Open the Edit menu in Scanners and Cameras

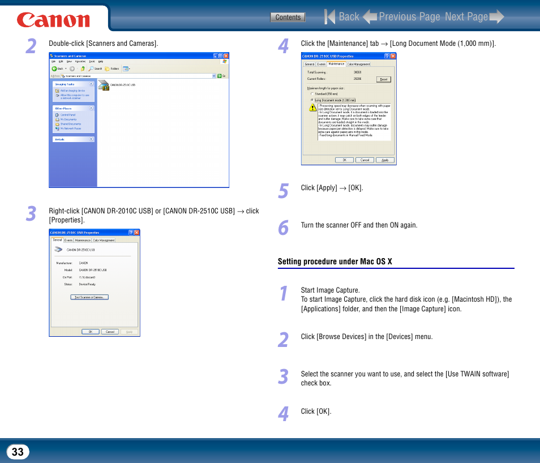coord(61,61)
